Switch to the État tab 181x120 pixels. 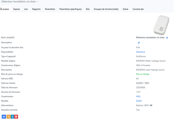pos(88,9)
